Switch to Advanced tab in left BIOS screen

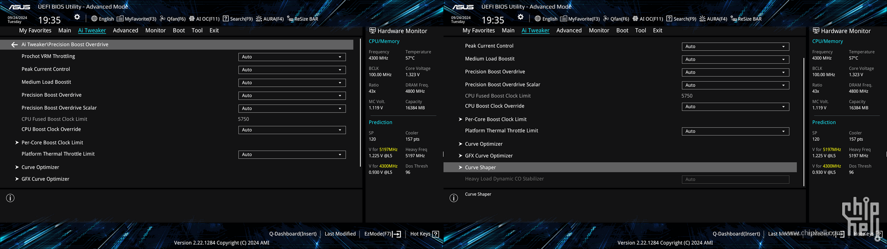click(x=126, y=30)
